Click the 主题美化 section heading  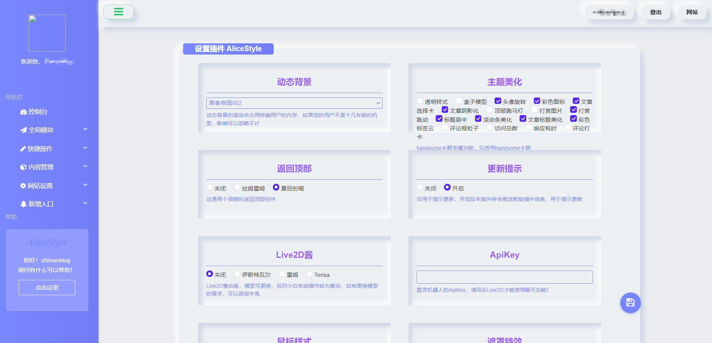click(505, 82)
